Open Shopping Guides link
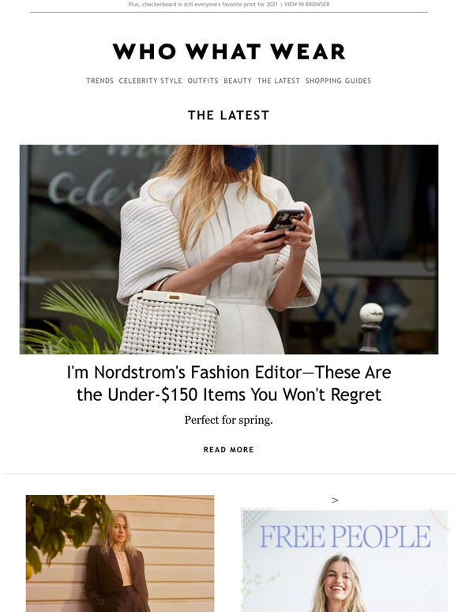The height and width of the screenshot is (612, 458). [338, 81]
